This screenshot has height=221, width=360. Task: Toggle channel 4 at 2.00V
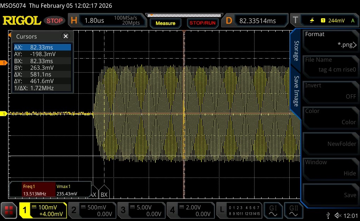point(191,210)
